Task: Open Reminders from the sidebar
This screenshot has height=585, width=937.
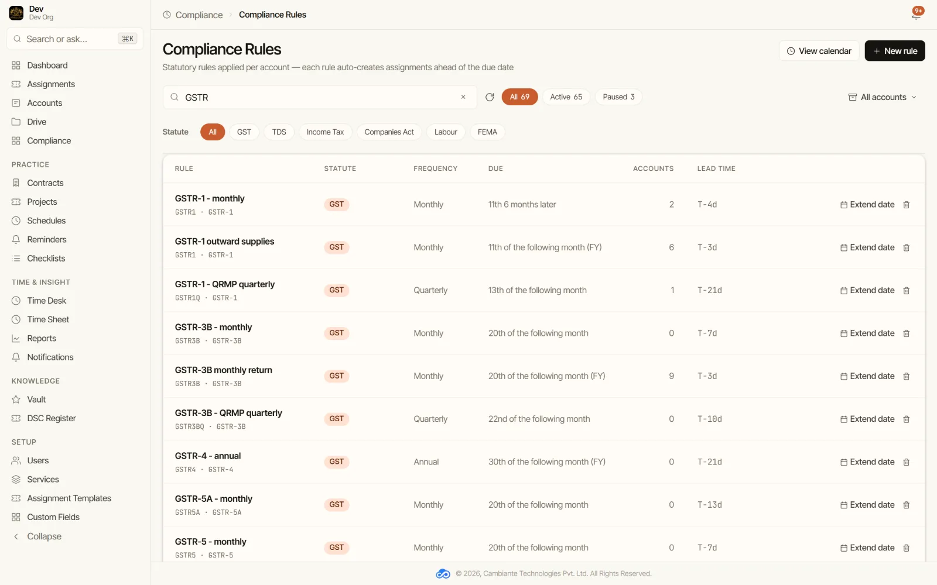Action: click(47, 239)
